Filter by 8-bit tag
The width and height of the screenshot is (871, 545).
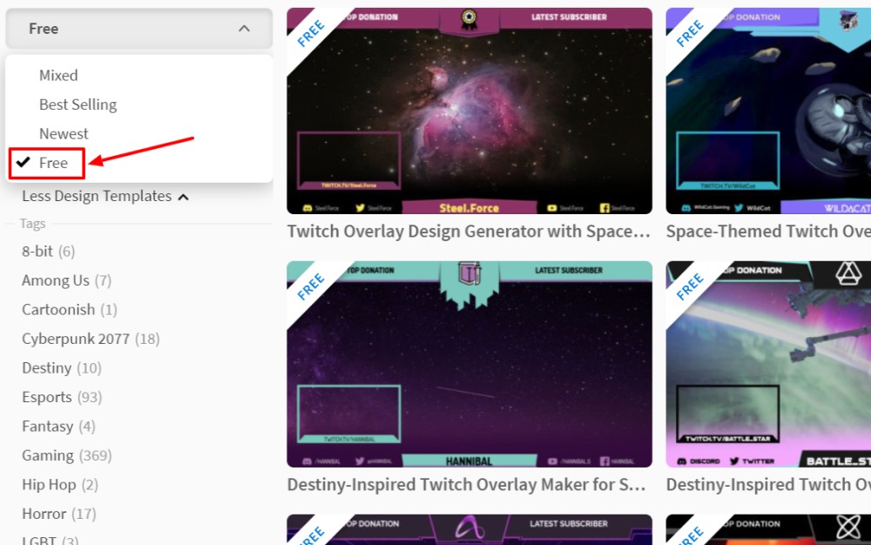(37, 252)
